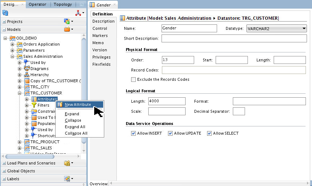
Task: Click the minimize panel icon beside Topology
Action: click(82, 4)
